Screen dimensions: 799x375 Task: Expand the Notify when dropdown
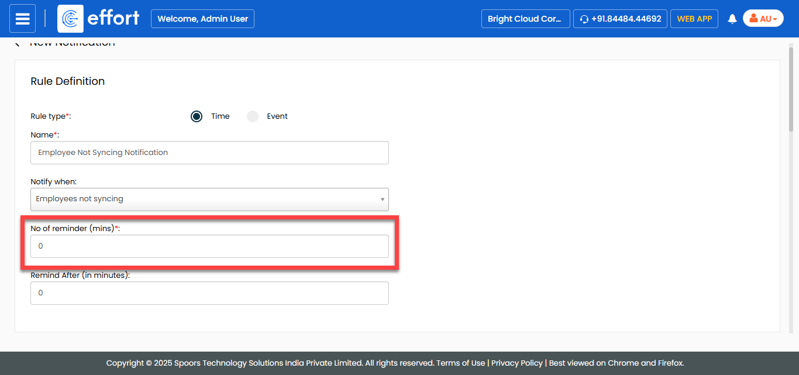click(x=209, y=199)
